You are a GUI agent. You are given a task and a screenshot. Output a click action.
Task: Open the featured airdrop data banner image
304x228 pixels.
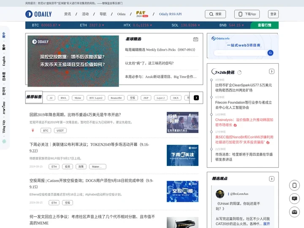[x=73, y=61]
